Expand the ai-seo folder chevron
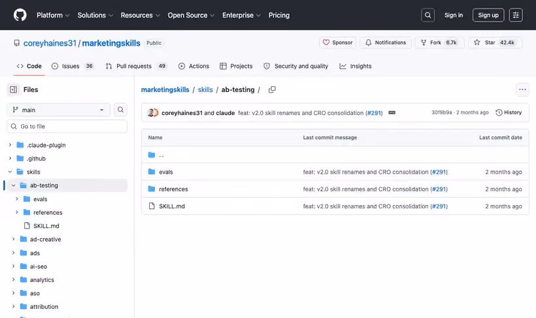The width and height of the screenshot is (536, 318). 13,266
